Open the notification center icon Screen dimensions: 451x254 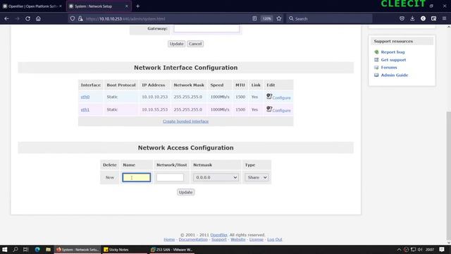tap(442, 249)
